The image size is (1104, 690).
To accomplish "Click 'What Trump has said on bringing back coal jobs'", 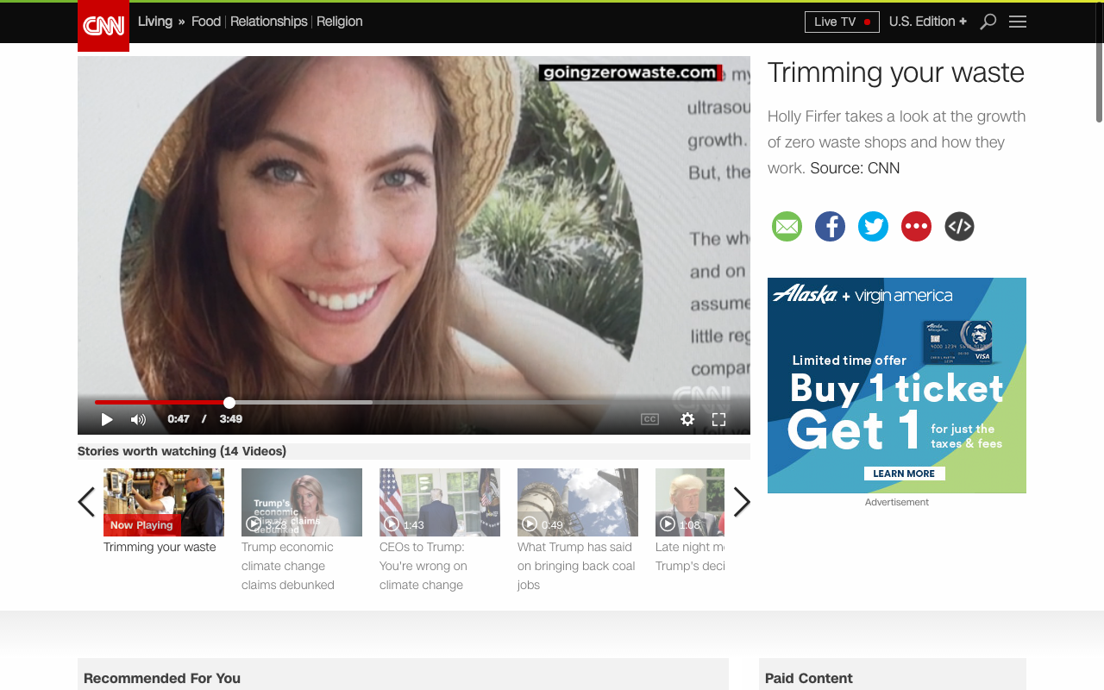I will click(x=576, y=566).
